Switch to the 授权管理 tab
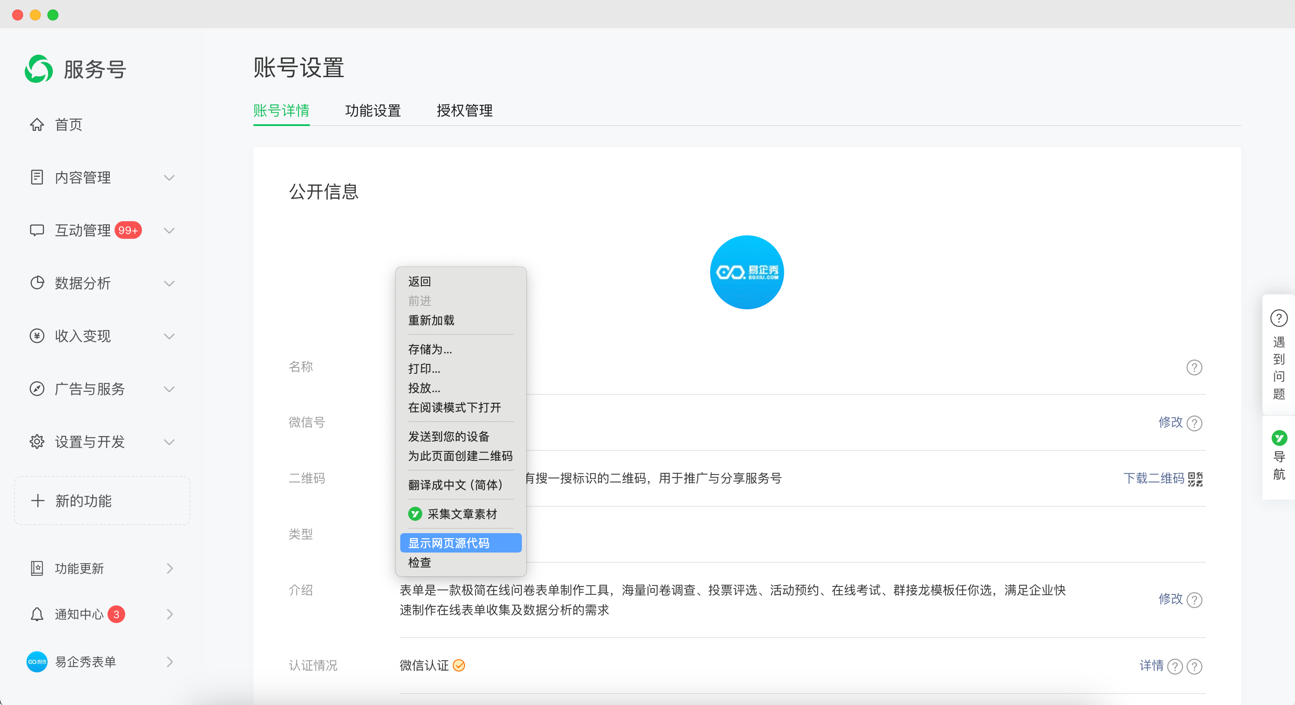This screenshot has height=705, width=1295. point(464,111)
